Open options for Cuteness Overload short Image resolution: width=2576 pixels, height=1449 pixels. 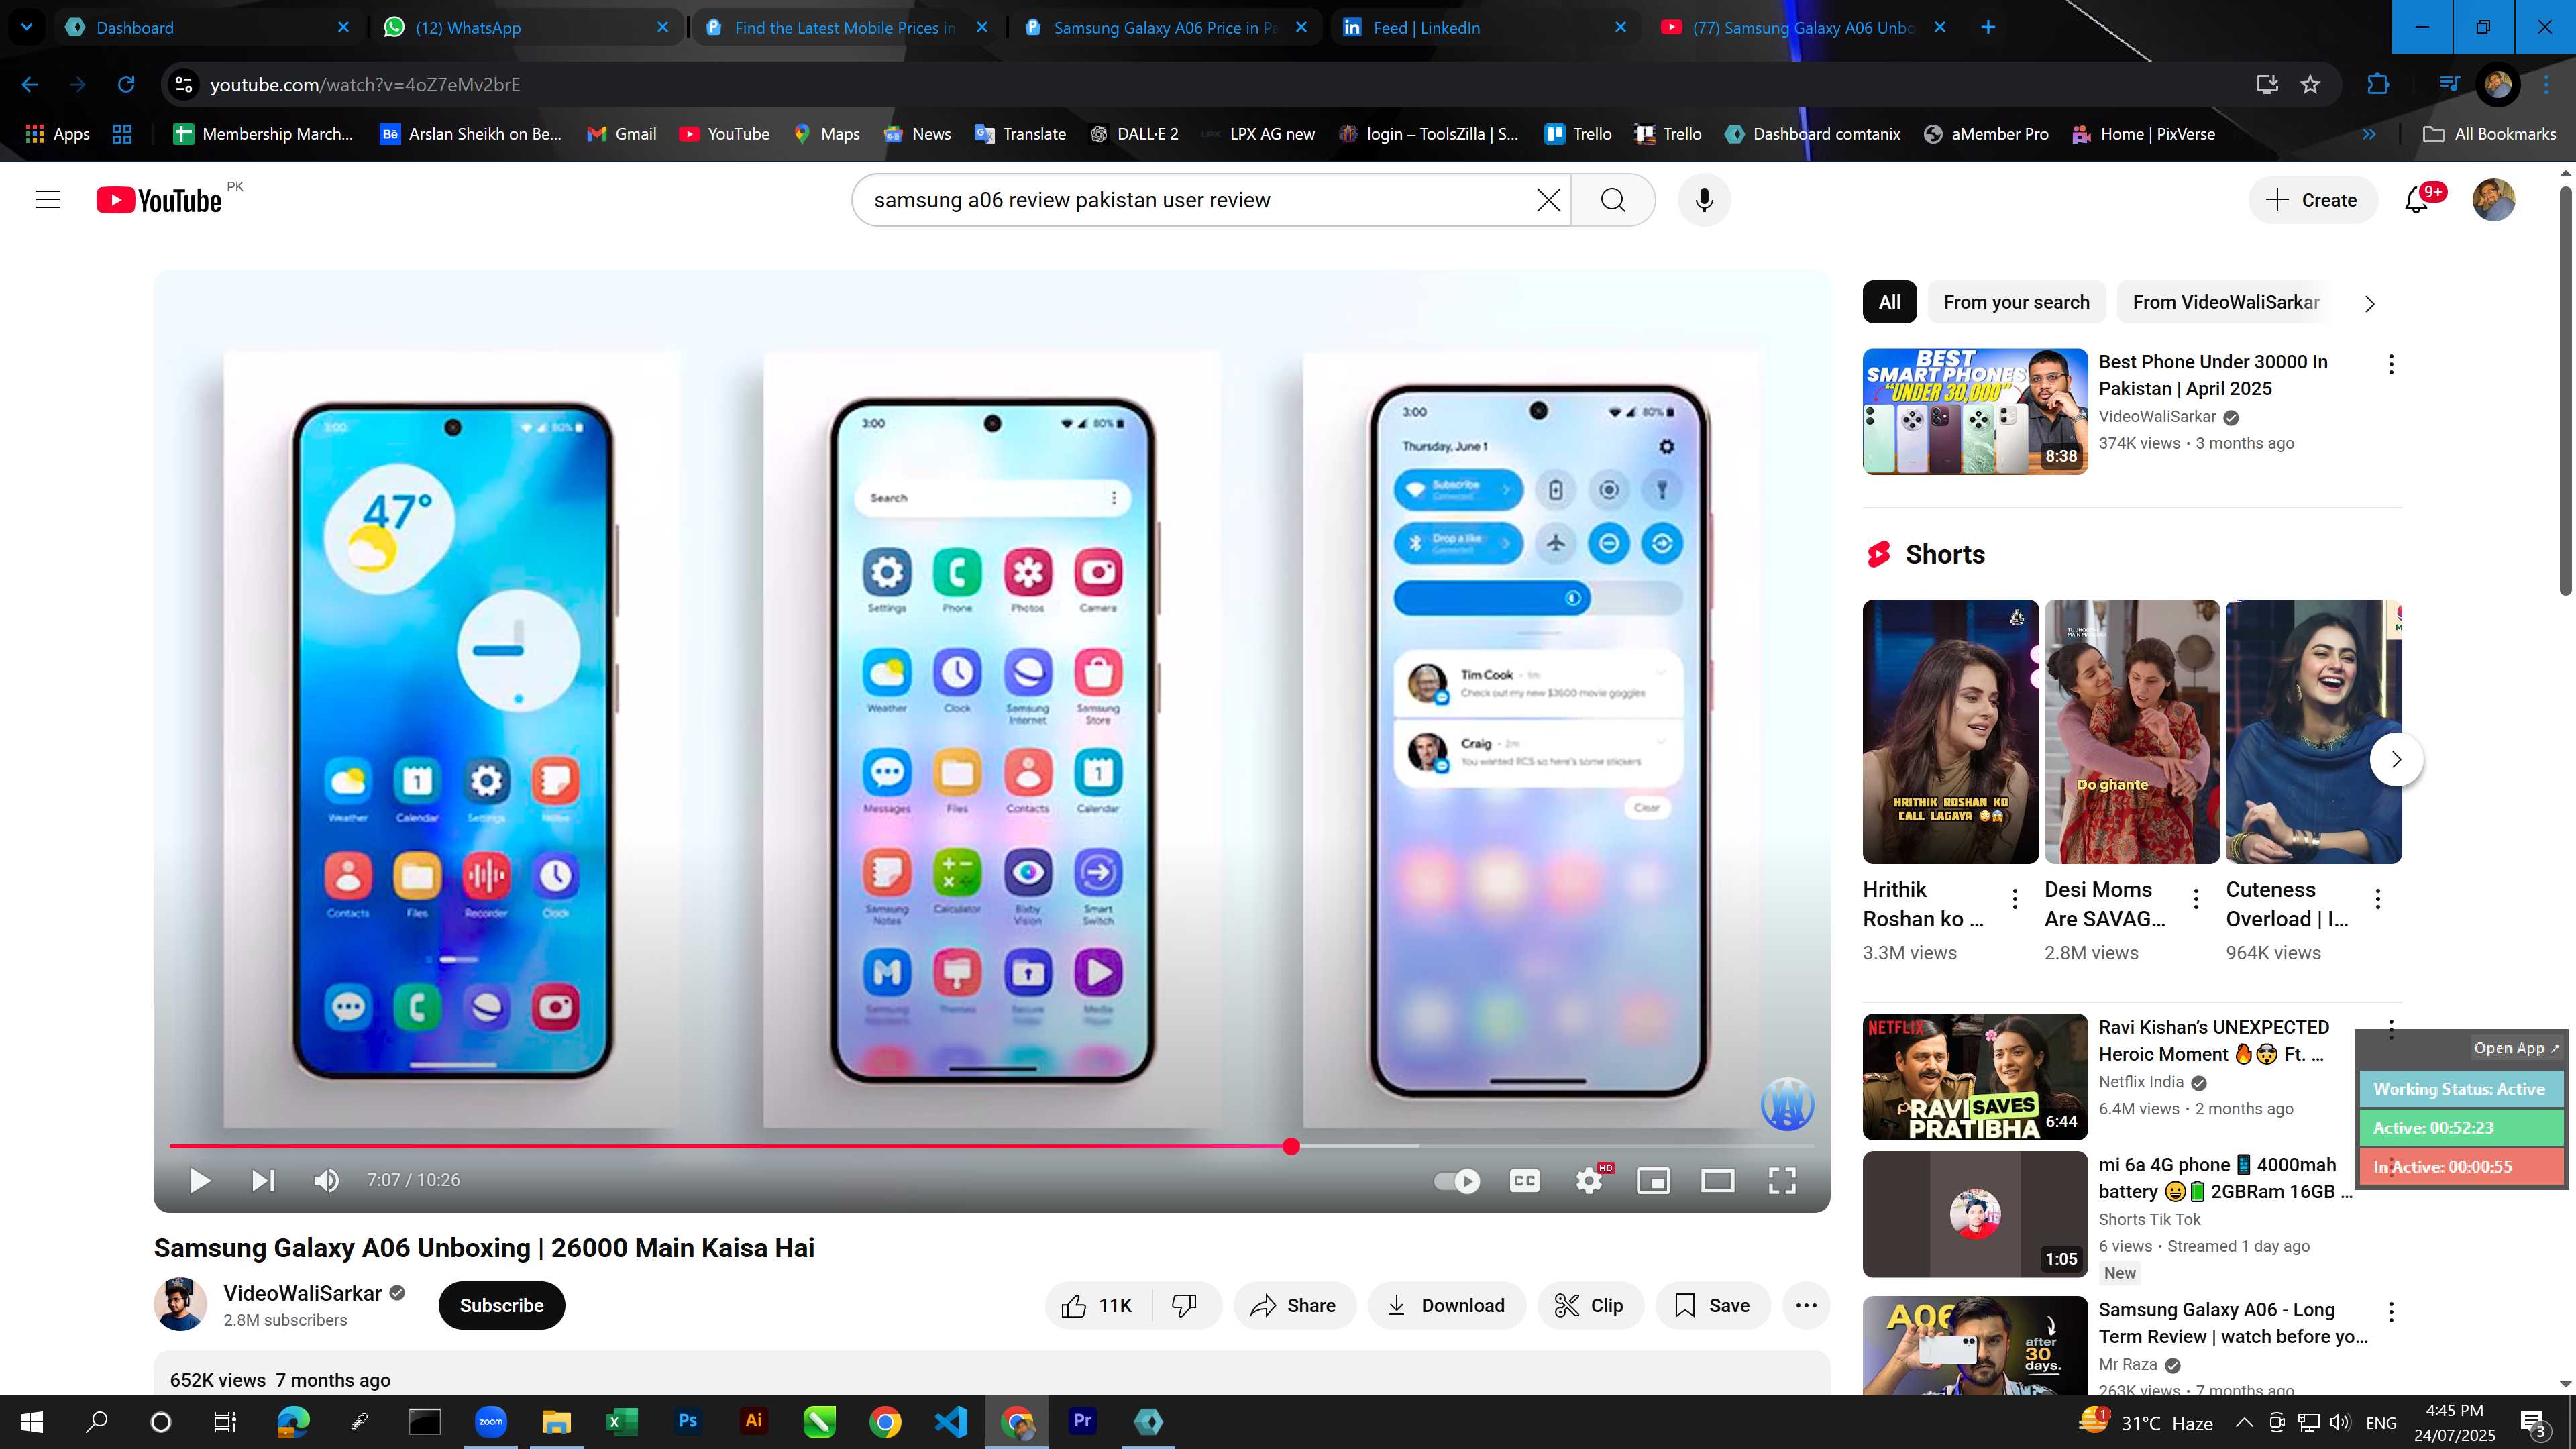click(x=2378, y=899)
